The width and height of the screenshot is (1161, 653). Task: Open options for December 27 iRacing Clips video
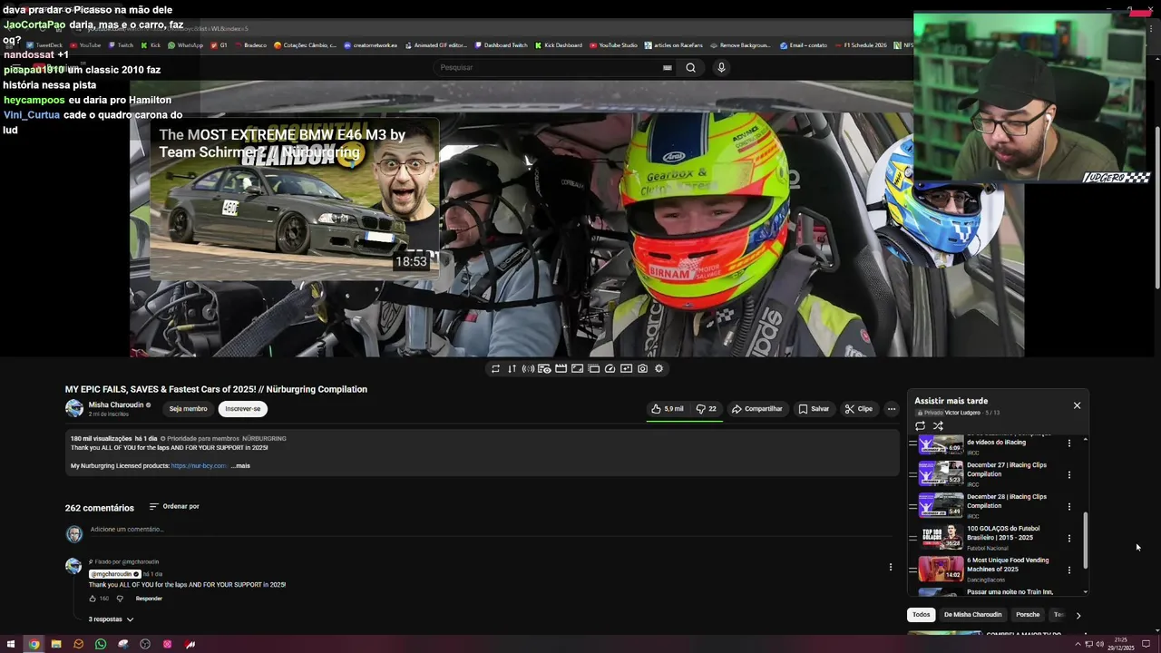(x=1069, y=474)
